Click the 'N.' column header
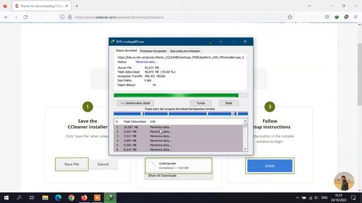The image size is (362, 203). coord(117,122)
